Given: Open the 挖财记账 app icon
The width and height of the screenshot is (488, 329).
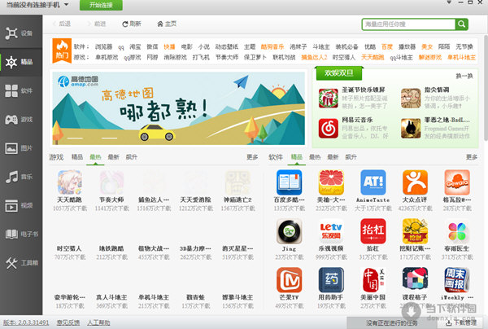Looking at the screenshot, I should click(x=415, y=231).
